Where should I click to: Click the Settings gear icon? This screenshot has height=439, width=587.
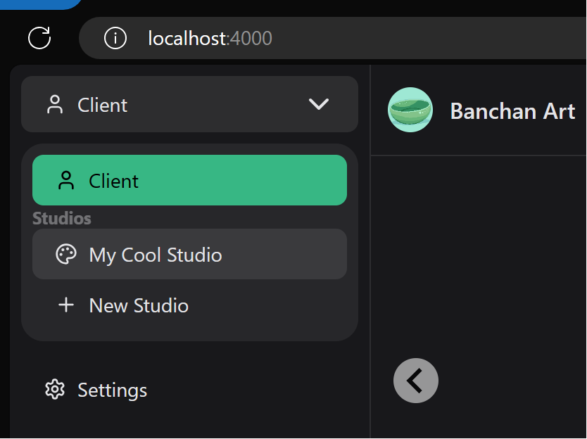pyautogui.click(x=55, y=390)
